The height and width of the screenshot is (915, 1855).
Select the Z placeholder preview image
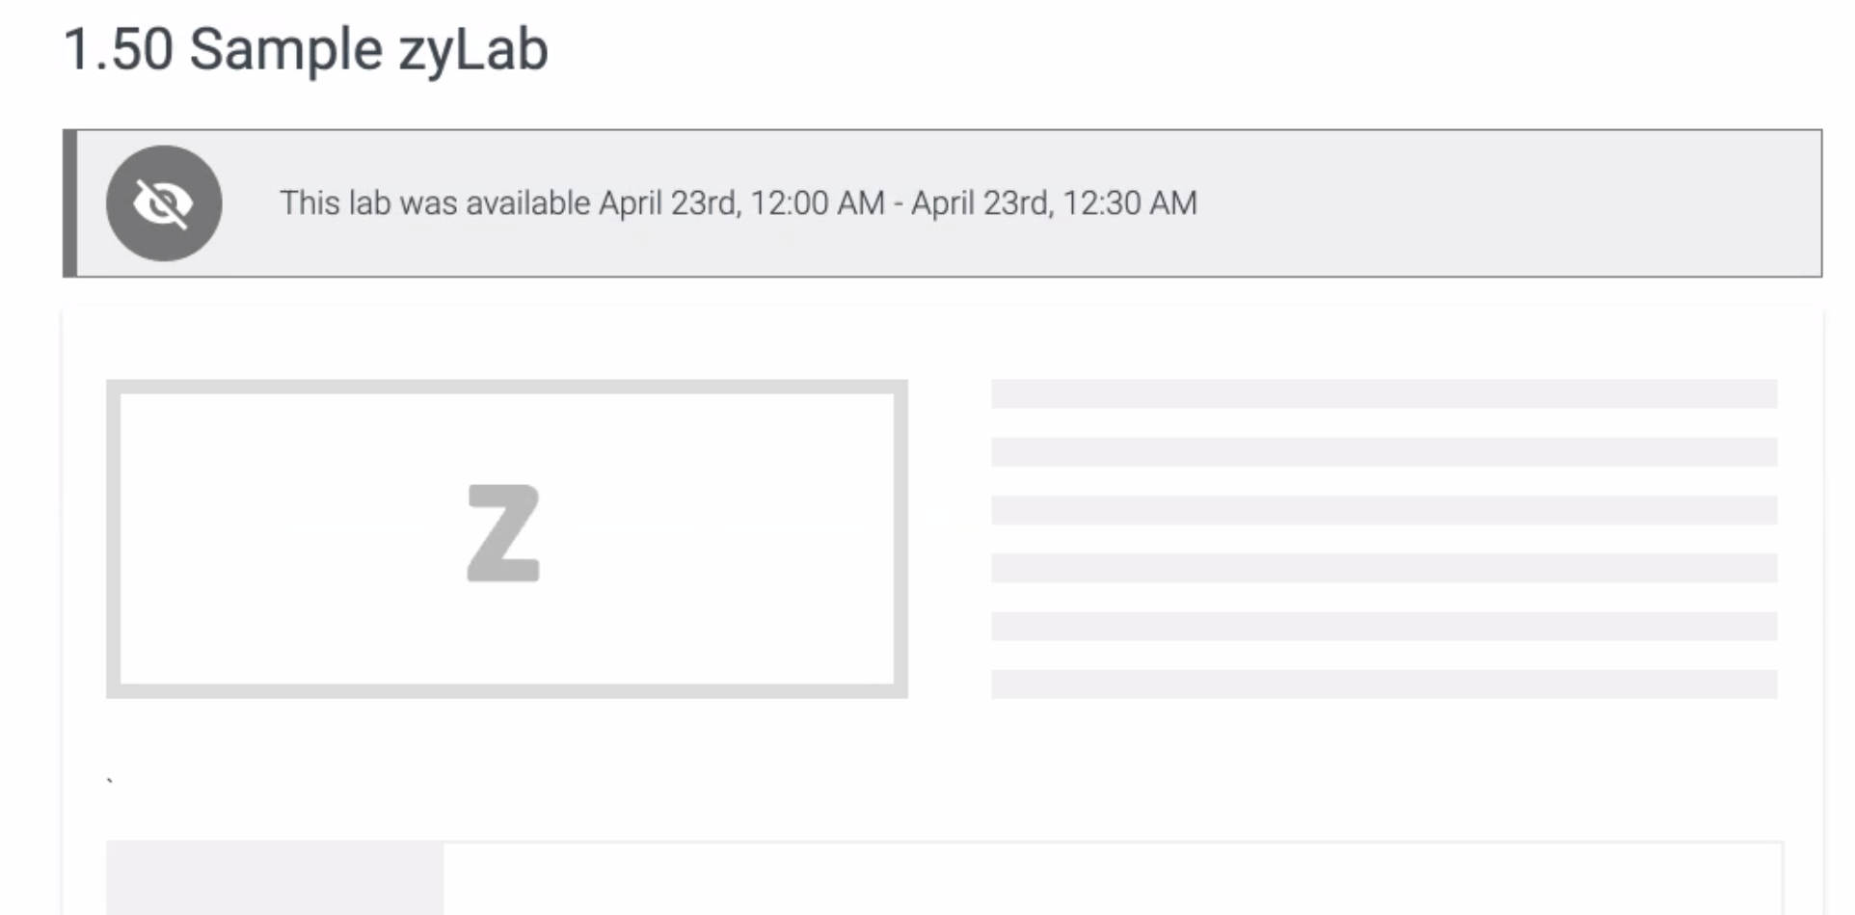[x=504, y=536]
